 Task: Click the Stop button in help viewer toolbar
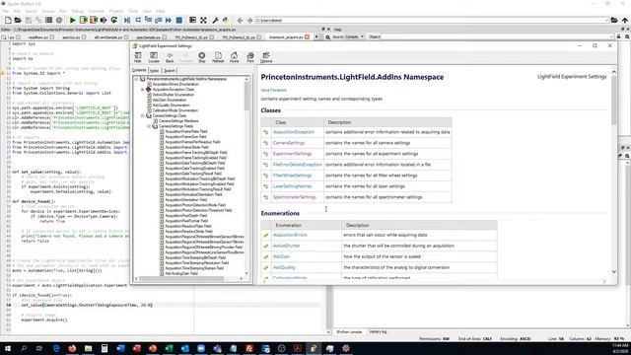click(x=202, y=57)
